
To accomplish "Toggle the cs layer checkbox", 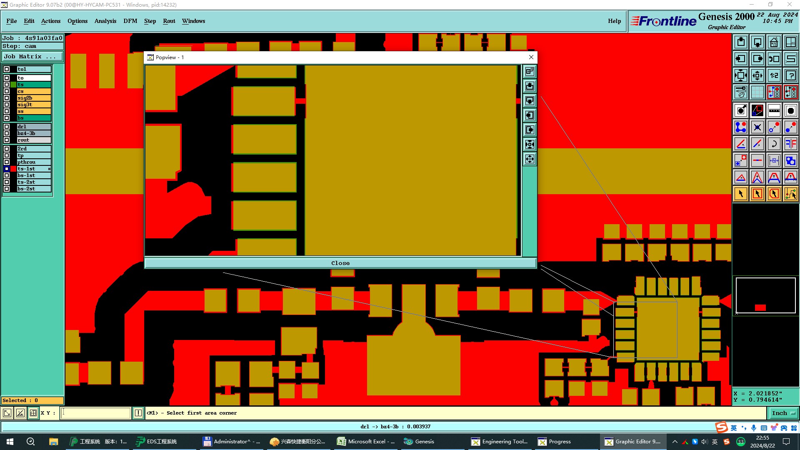I will coord(7,91).
